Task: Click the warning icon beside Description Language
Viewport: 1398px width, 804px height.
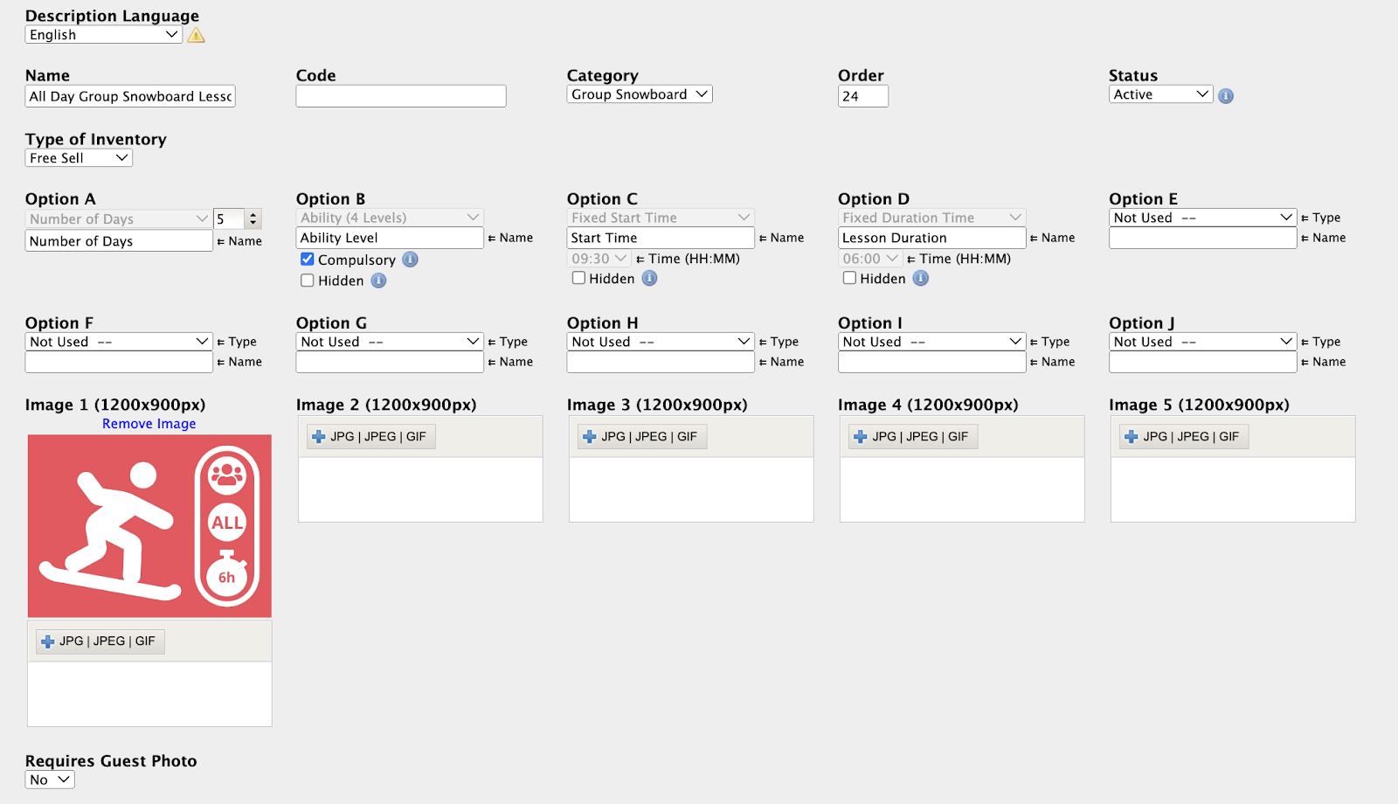Action: [x=197, y=35]
